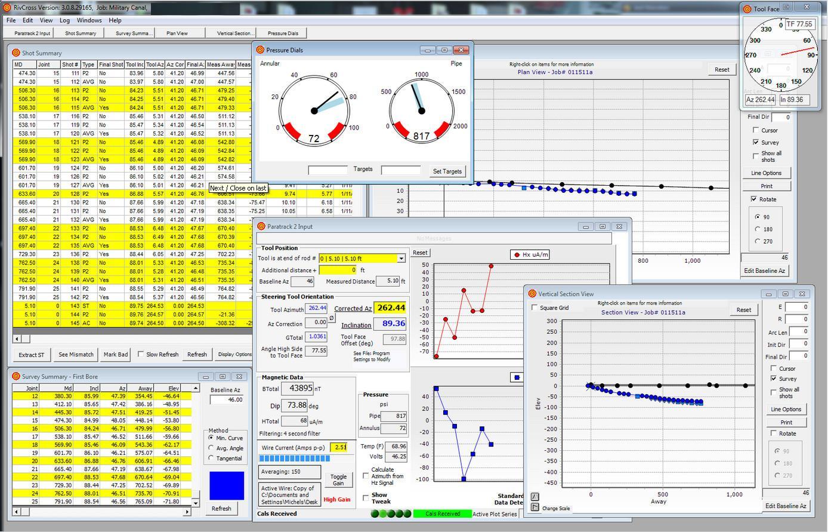Check the Show Tweak option
The height and width of the screenshot is (532, 828).
pos(366,497)
